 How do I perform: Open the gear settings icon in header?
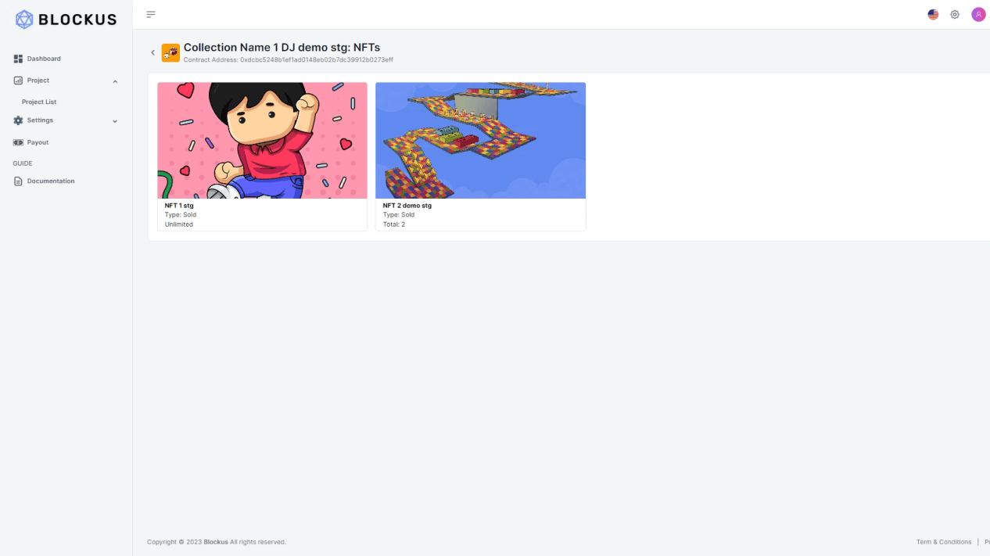pyautogui.click(x=955, y=14)
